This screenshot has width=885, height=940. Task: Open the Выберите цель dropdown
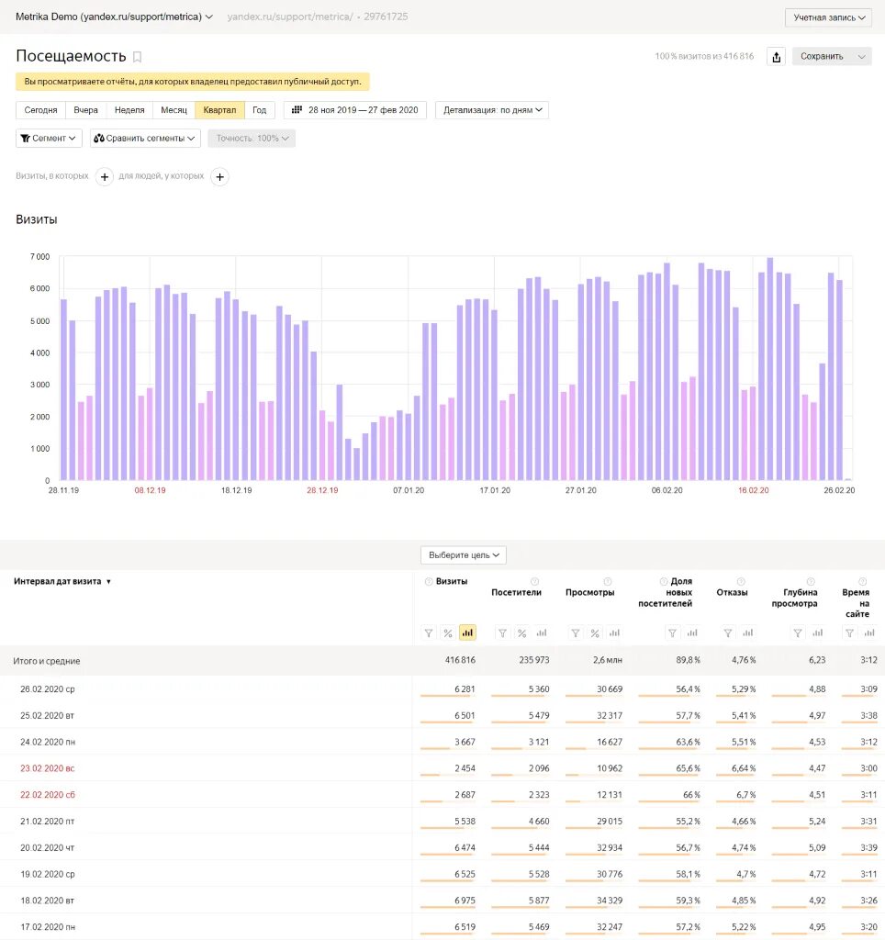pyautogui.click(x=464, y=555)
